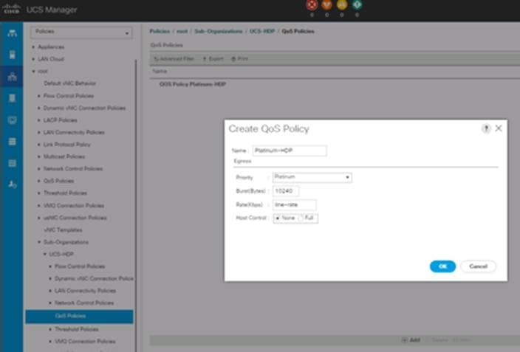Image resolution: width=520 pixels, height=352 pixels.
Task: Click the root breadcrumb link
Action: click(182, 31)
